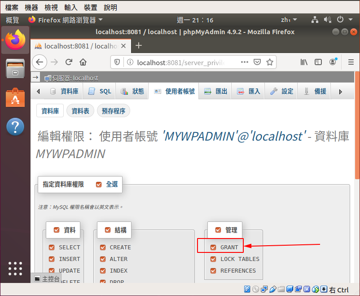Open the Firefox account icon
This screenshot has height=296, width=360.
333,62
